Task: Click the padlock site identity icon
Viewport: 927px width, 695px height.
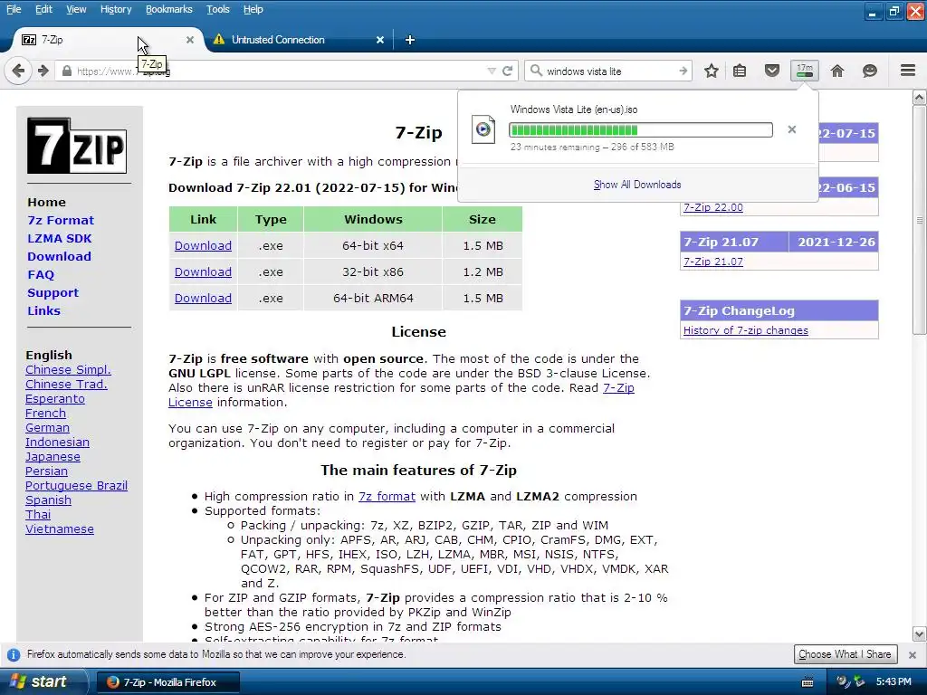Action: (67, 71)
